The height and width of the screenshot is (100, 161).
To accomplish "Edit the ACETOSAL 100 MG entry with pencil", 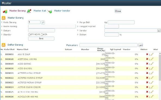I will click(152, 59).
